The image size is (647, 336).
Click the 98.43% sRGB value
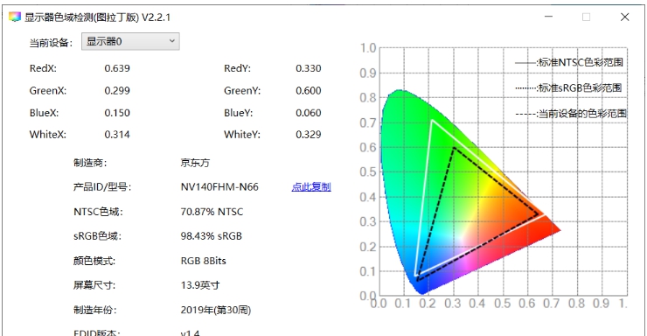coord(212,236)
